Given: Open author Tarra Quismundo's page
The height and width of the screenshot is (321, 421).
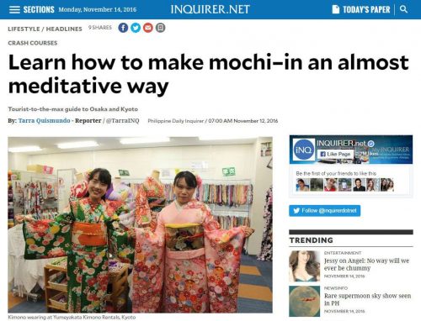Looking at the screenshot, I should (45, 121).
